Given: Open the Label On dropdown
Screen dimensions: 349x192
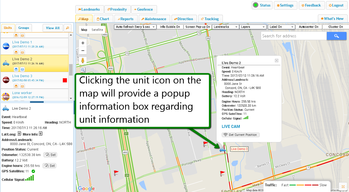Looking at the screenshot, I should pyautogui.click(x=281, y=27).
